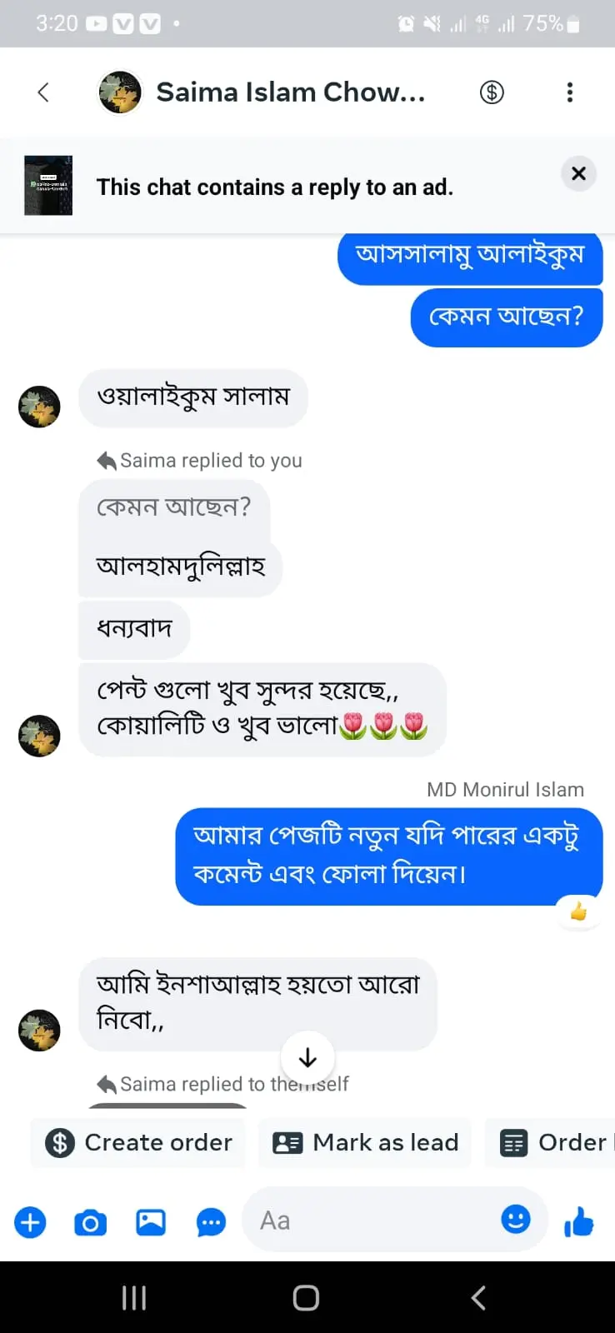Tap the Create order button
The image size is (615, 1333).
pyautogui.click(x=139, y=1142)
